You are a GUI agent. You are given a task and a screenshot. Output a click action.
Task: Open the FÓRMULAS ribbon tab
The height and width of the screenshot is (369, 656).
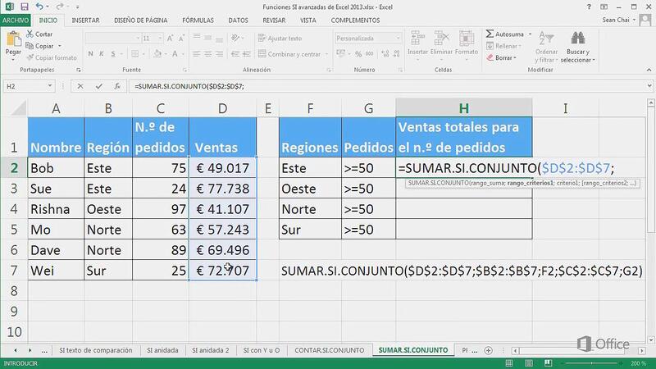point(198,20)
